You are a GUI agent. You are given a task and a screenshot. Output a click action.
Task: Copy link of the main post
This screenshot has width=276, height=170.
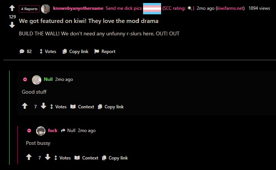[x=75, y=51]
